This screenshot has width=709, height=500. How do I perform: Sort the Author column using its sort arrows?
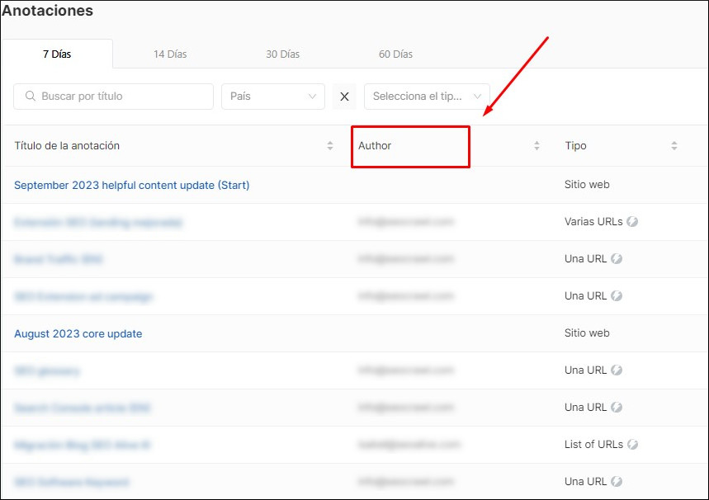click(x=537, y=145)
